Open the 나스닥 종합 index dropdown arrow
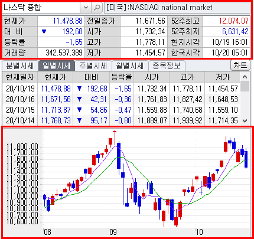Screen dimensions: 254x239 (x=86, y=8)
